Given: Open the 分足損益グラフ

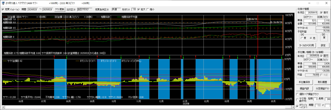Looking at the screenshot, I should pos(322,88).
